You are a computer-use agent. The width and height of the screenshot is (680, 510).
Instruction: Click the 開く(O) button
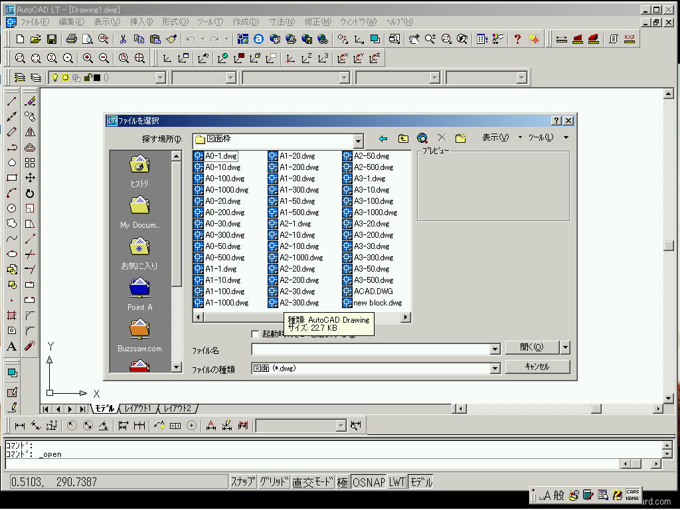click(532, 347)
